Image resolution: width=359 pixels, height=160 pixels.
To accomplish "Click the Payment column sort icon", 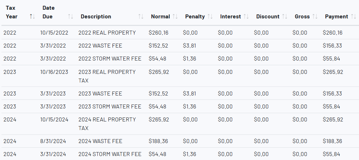I will click(353, 17).
